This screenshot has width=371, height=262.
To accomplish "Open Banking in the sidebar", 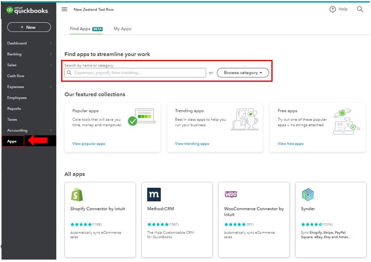I will pos(14,54).
